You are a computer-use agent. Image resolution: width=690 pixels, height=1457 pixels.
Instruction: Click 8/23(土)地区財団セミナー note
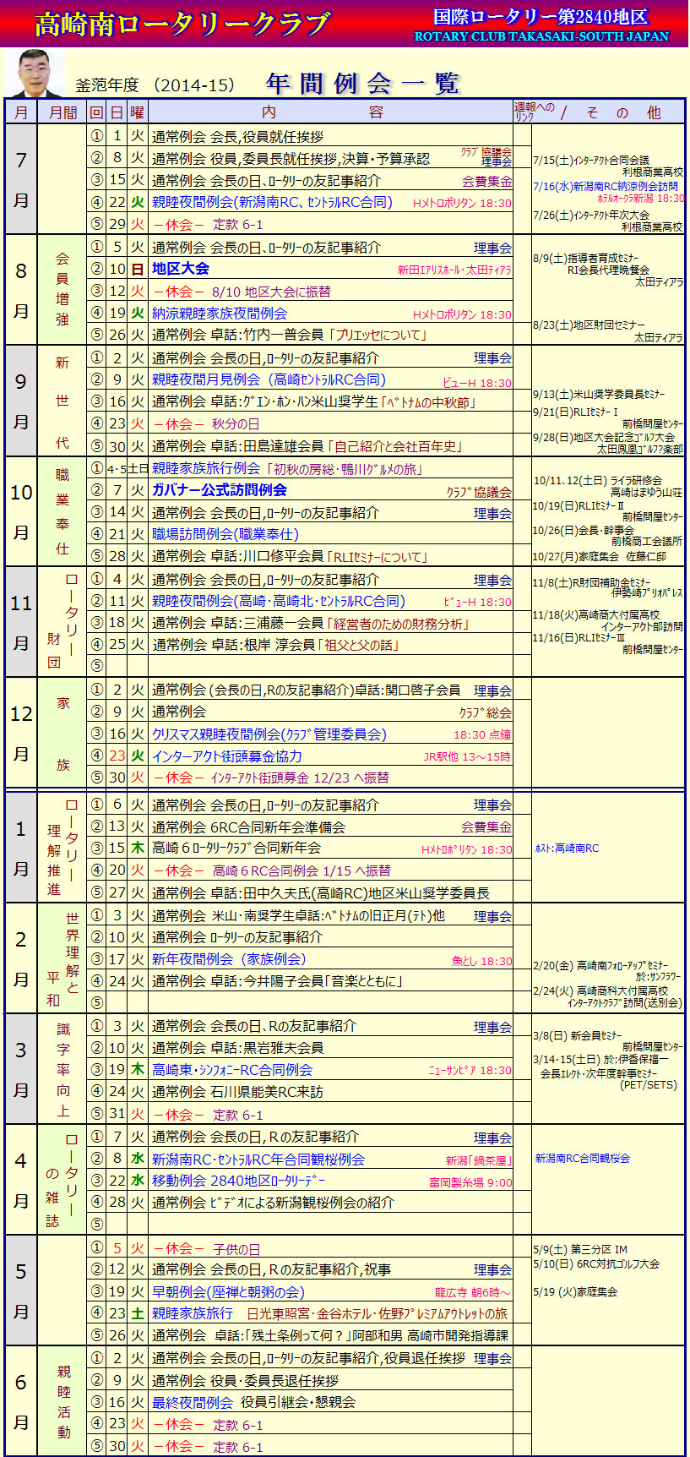coord(589,325)
